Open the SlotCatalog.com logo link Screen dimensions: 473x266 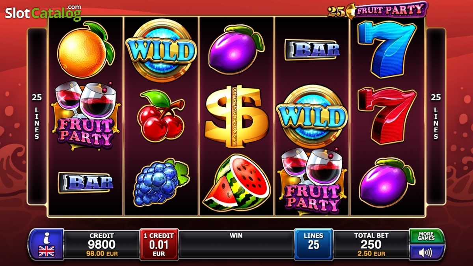43,13
